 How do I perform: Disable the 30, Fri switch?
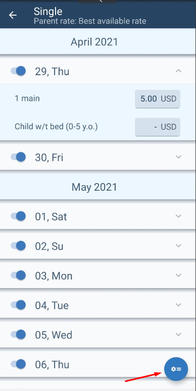click(18, 157)
